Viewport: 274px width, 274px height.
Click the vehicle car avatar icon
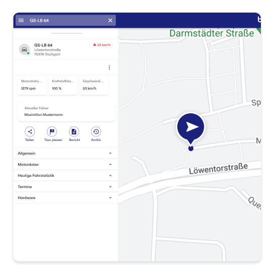click(x=24, y=49)
